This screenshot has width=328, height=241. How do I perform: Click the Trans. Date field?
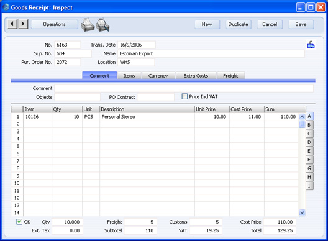(x=137, y=45)
